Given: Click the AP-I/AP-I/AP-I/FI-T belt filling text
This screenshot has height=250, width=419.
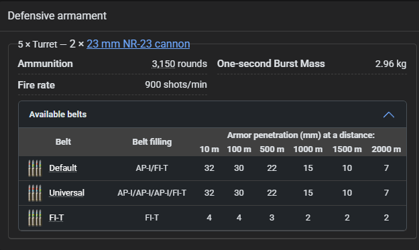Looking at the screenshot, I should (152, 193).
